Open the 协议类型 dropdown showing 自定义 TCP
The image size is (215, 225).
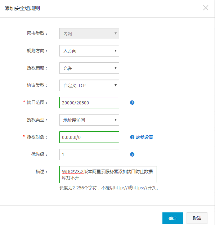click(89, 85)
